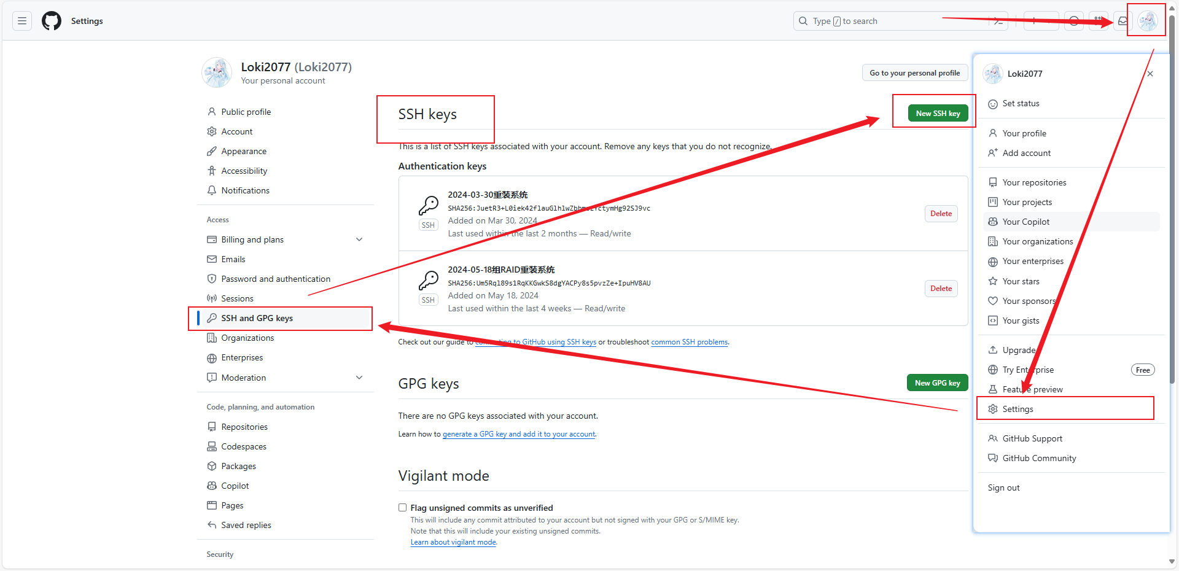Image resolution: width=1179 pixels, height=571 pixels.
Task: Click the scroll down arrow of the page scrollbar
Action: pyautogui.click(x=1172, y=561)
